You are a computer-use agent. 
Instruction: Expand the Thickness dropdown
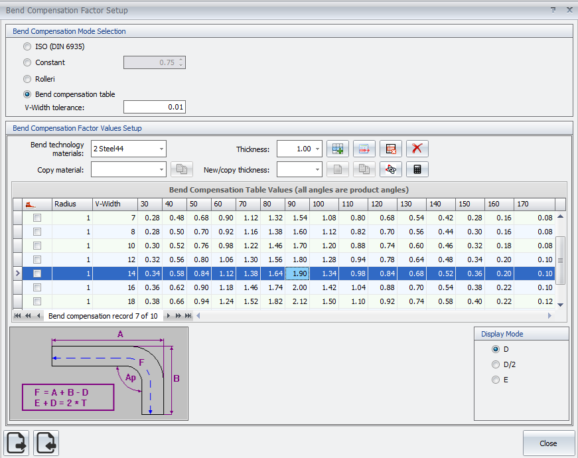(x=318, y=149)
